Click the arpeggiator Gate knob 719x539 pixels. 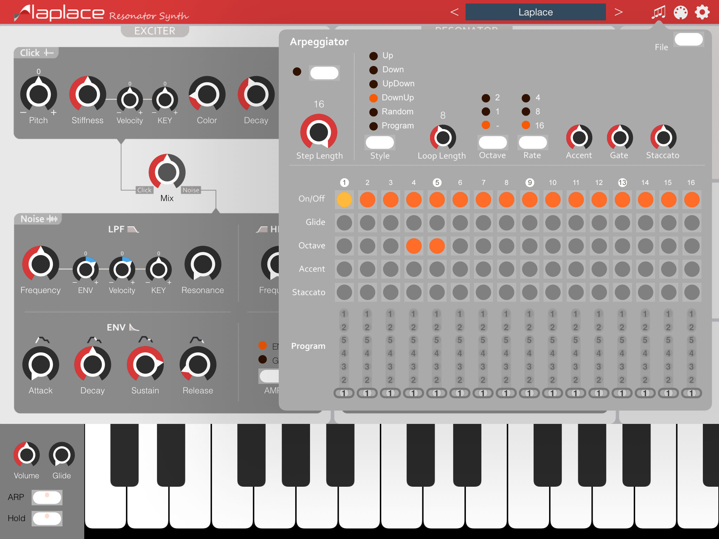pyautogui.click(x=620, y=138)
